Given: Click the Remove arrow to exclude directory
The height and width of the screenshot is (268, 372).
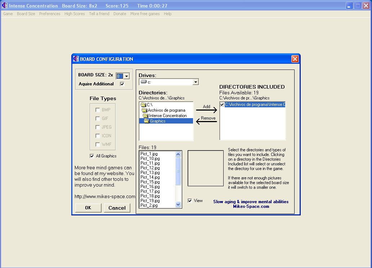Looking at the screenshot, I should coord(206,121).
